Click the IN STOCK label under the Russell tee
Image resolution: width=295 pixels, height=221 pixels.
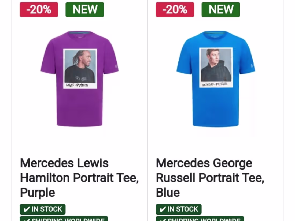179,209
